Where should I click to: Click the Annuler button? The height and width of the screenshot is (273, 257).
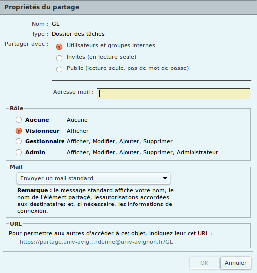236,263
